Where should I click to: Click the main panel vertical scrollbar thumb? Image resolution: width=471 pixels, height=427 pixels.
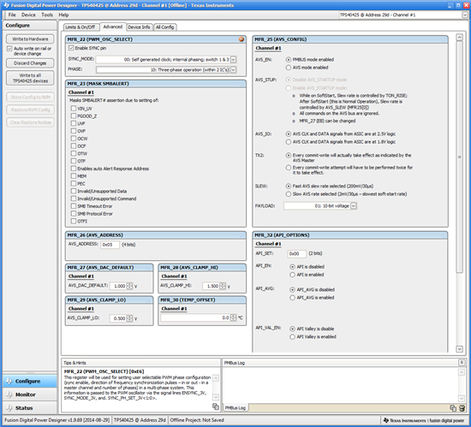tap(459, 157)
